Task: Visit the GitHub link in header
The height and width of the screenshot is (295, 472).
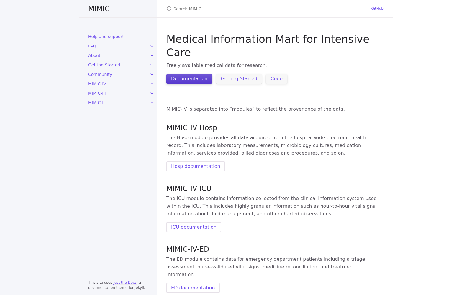Action: point(377,9)
